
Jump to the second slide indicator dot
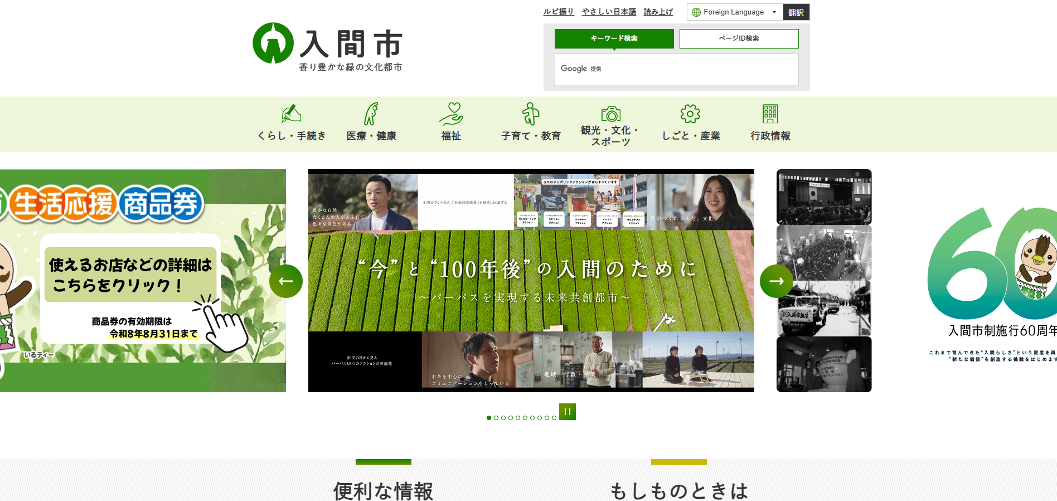point(496,418)
